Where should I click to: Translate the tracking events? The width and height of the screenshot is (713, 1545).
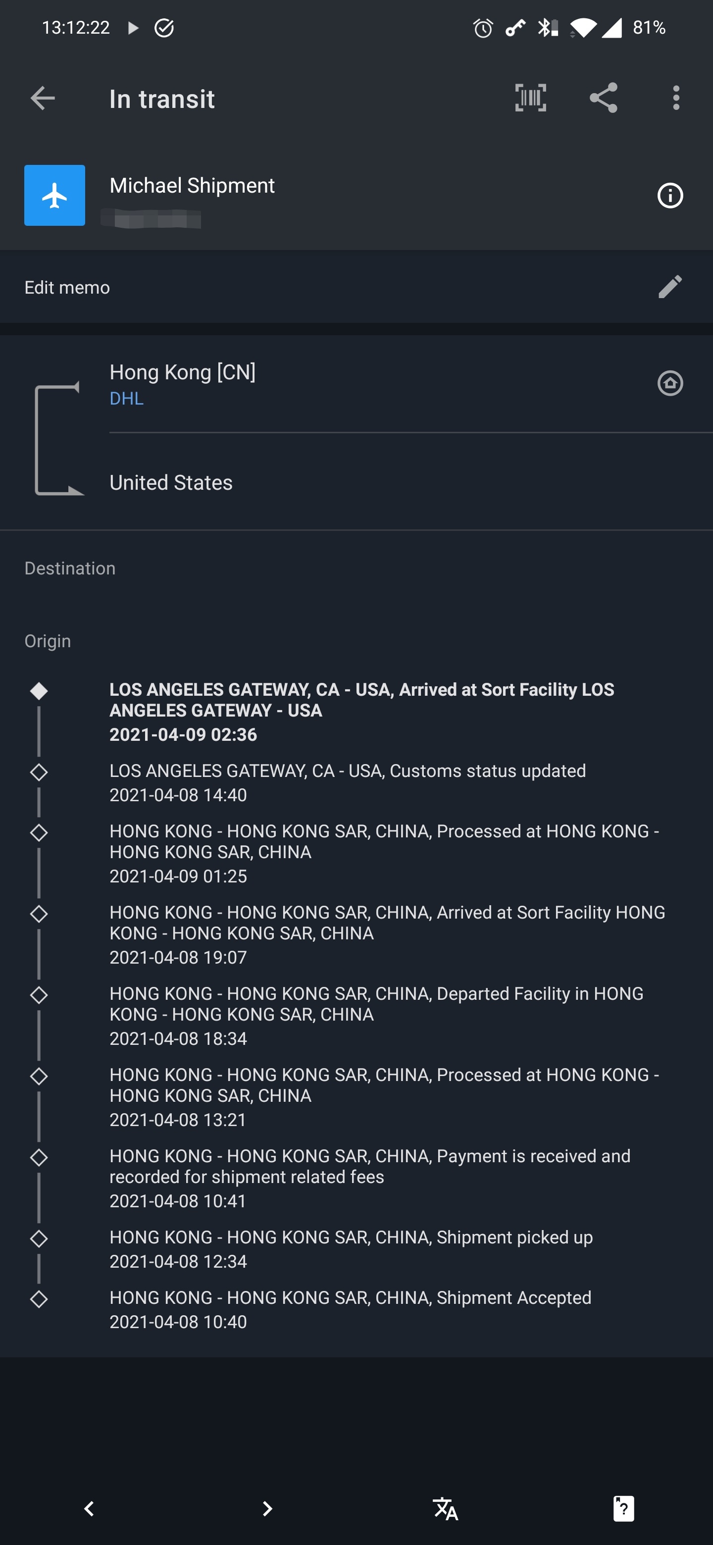(x=446, y=1508)
